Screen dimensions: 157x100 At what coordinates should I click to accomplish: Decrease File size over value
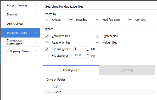click(x=88, y=57)
